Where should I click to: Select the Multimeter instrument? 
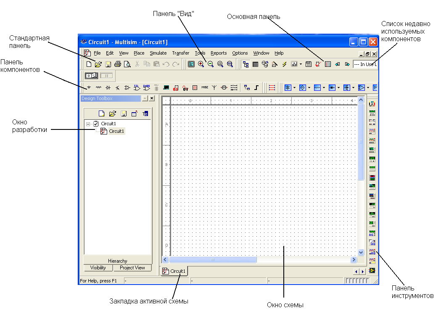pyautogui.click(x=372, y=104)
